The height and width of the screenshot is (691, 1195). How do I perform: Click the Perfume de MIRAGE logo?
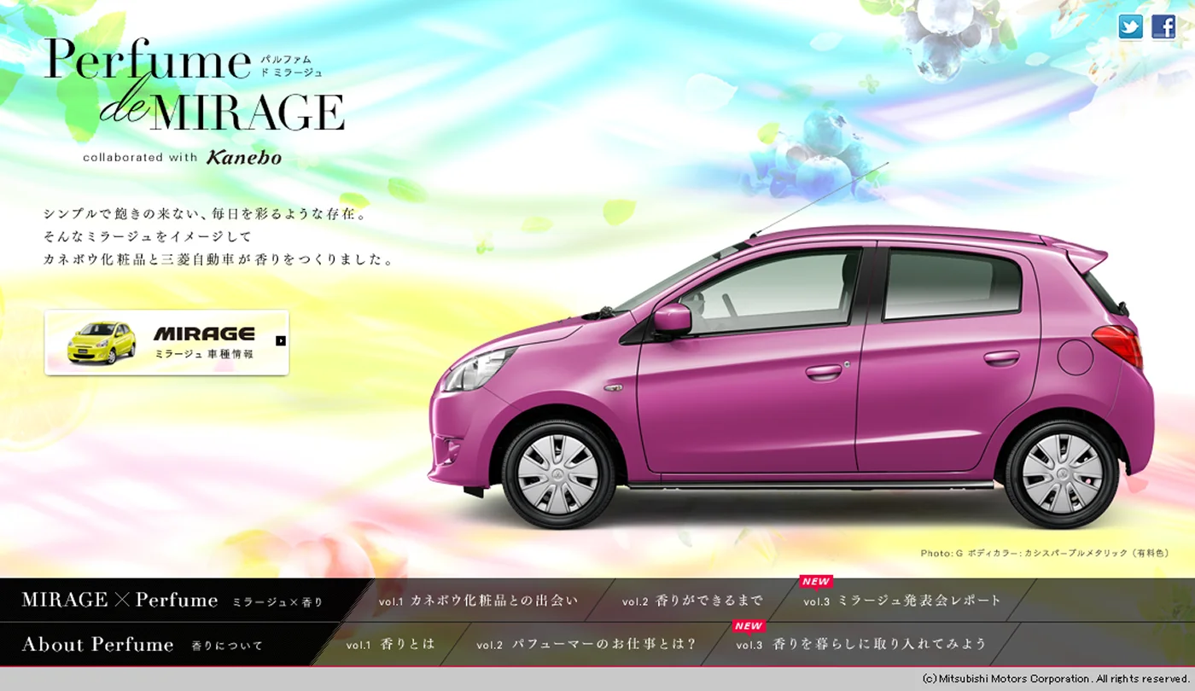tap(195, 85)
